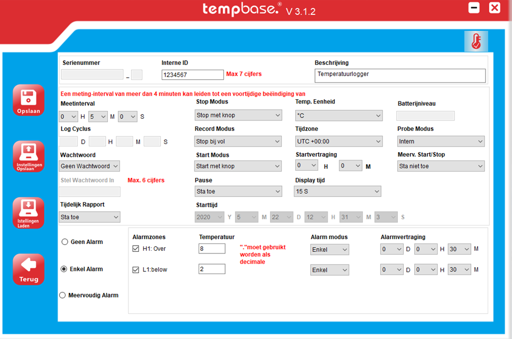
Task: Open the Stop Modus dropdown
Action: click(238, 115)
